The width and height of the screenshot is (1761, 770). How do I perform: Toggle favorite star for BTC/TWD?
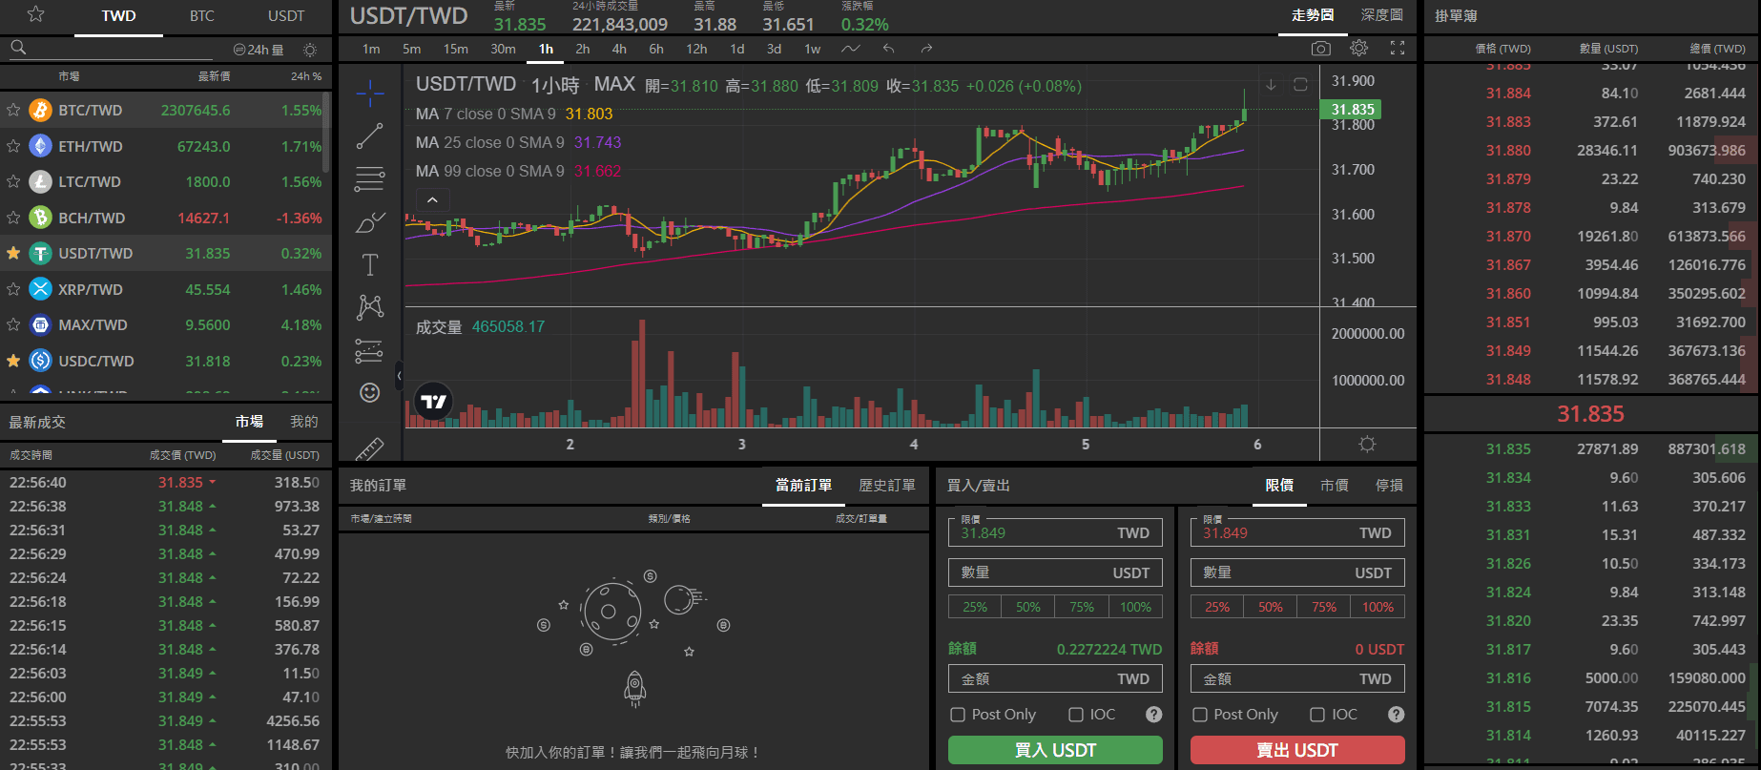pos(13,111)
